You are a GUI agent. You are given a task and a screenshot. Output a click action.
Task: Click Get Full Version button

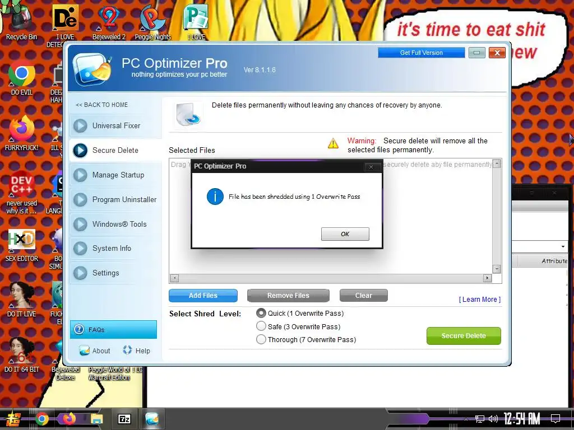click(x=422, y=53)
